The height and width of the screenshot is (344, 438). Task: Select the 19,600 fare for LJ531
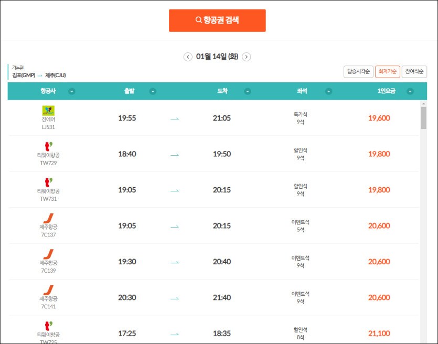point(379,118)
